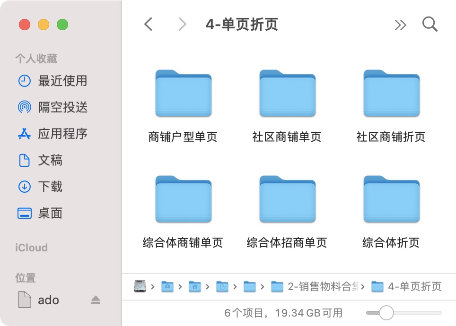
Task: Click the back navigation arrow
Action: [149, 24]
